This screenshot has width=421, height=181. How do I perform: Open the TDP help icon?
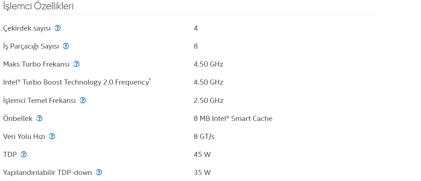point(24,154)
